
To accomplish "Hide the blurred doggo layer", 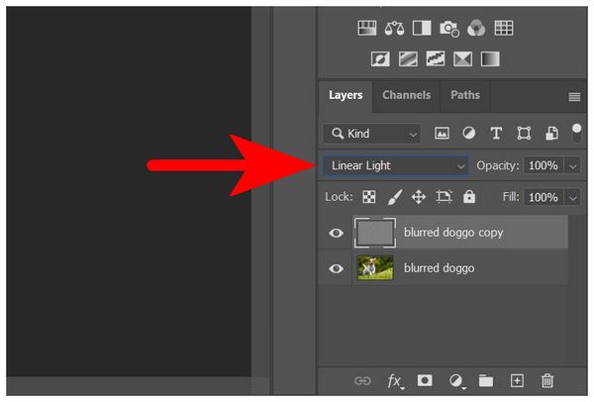I will [336, 268].
